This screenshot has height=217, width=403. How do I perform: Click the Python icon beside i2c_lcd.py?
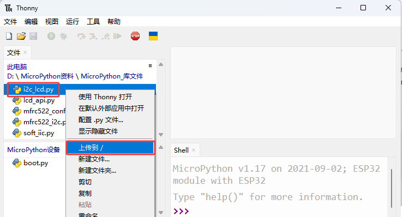coord(17,89)
